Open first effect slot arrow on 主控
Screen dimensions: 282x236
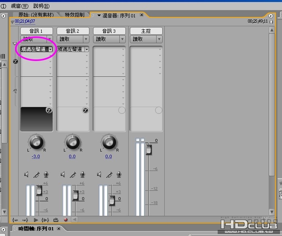(160, 49)
